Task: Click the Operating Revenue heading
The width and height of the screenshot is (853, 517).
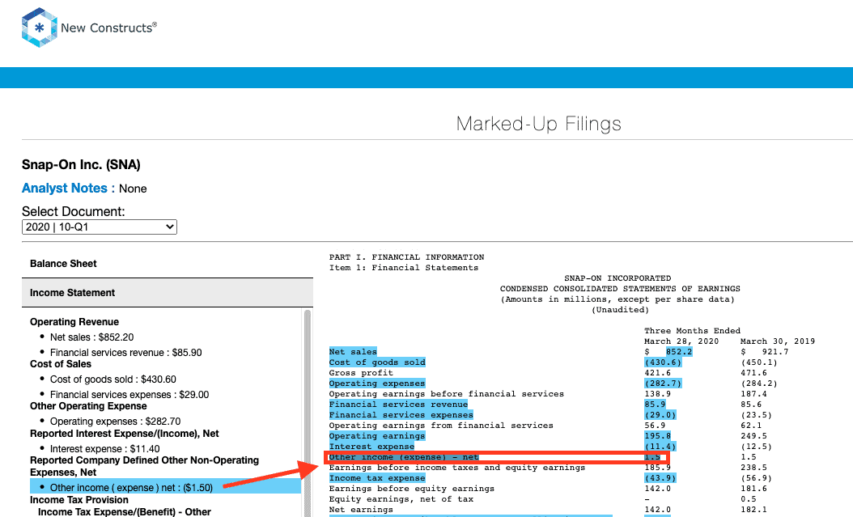Action: [x=74, y=322]
